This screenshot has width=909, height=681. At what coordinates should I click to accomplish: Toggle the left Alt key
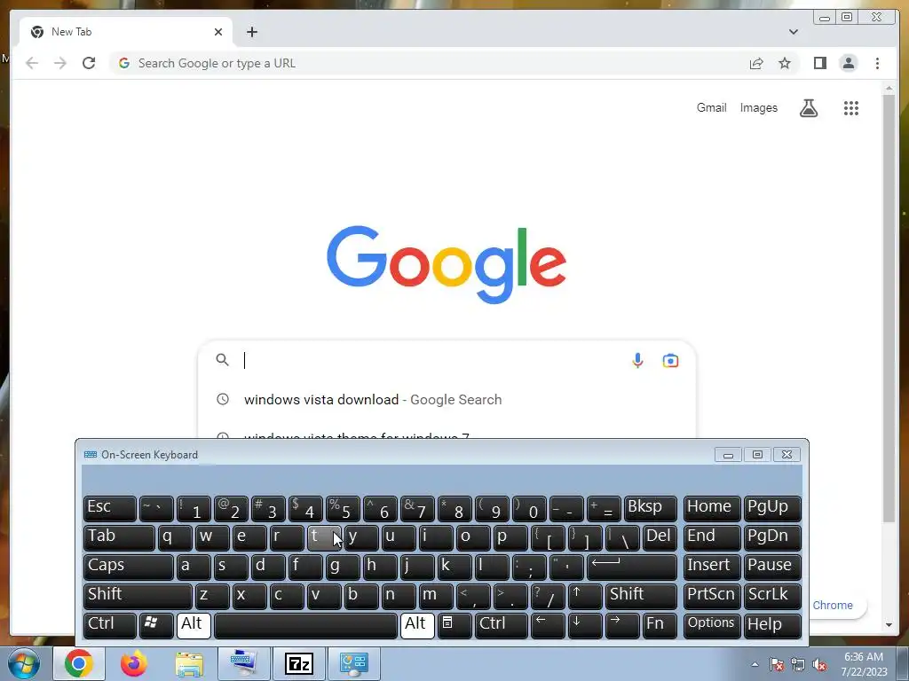pyautogui.click(x=194, y=625)
